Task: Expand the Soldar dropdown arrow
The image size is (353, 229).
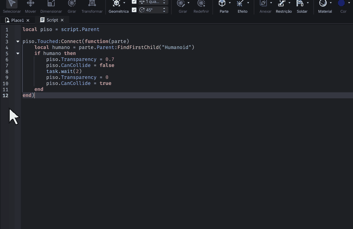Action: pos(308,3)
